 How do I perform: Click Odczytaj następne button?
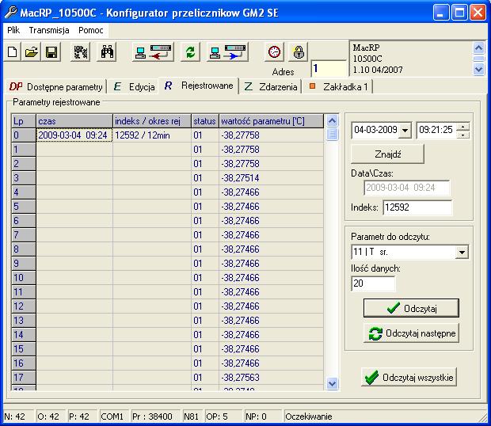(x=411, y=333)
